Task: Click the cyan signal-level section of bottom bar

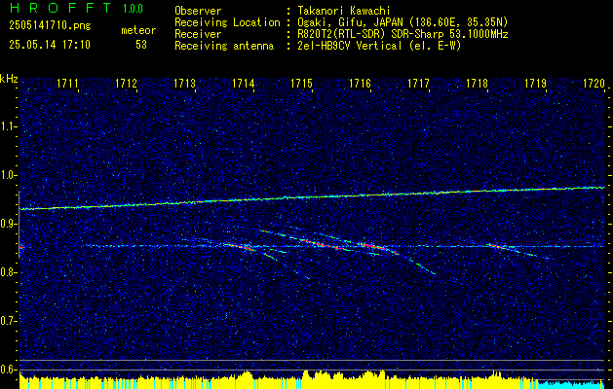Action: (x=571, y=384)
